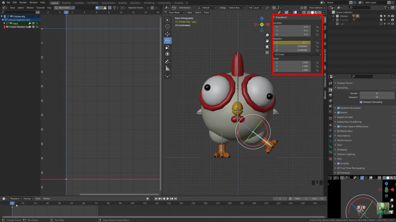Open the Pose menu in viewport header
This screenshot has height=222, width=396.
[x=206, y=12]
